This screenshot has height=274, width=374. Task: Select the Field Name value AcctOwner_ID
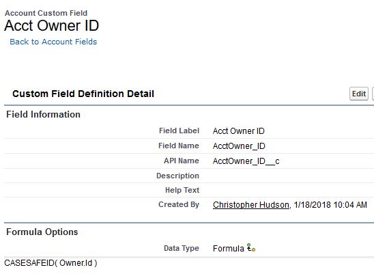tap(239, 146)
